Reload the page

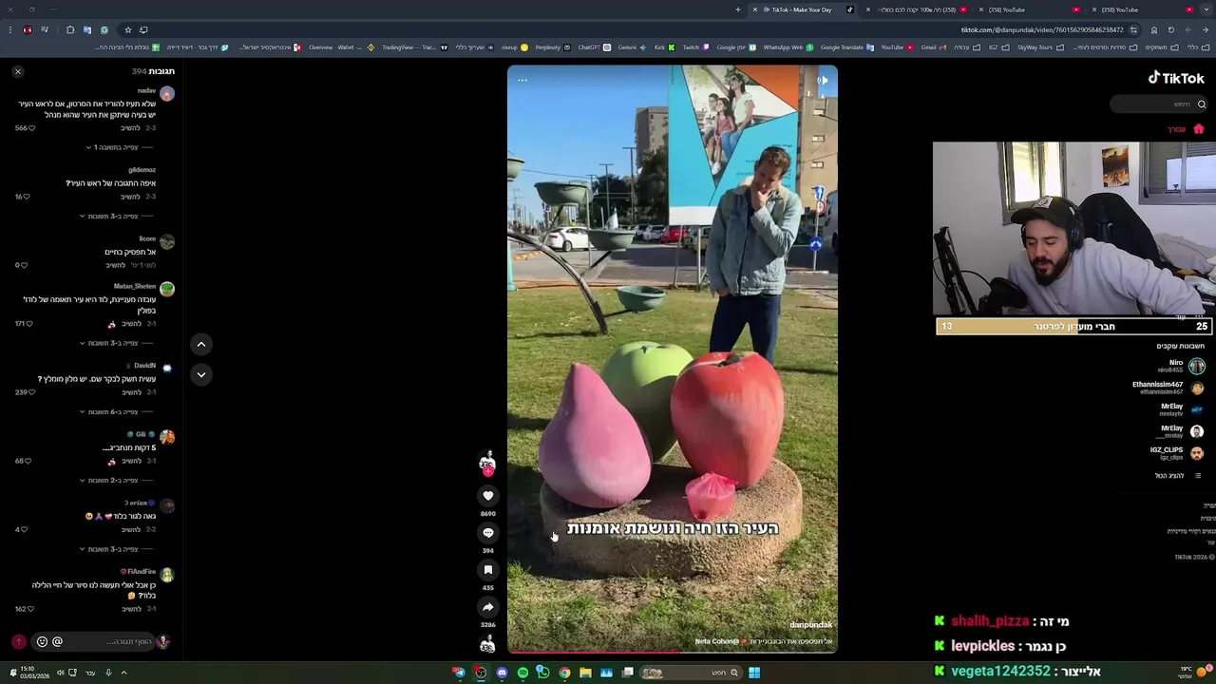[1171, 29]
